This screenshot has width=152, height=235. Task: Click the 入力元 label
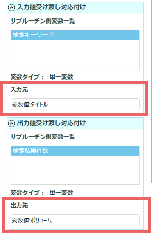(19, 89)
